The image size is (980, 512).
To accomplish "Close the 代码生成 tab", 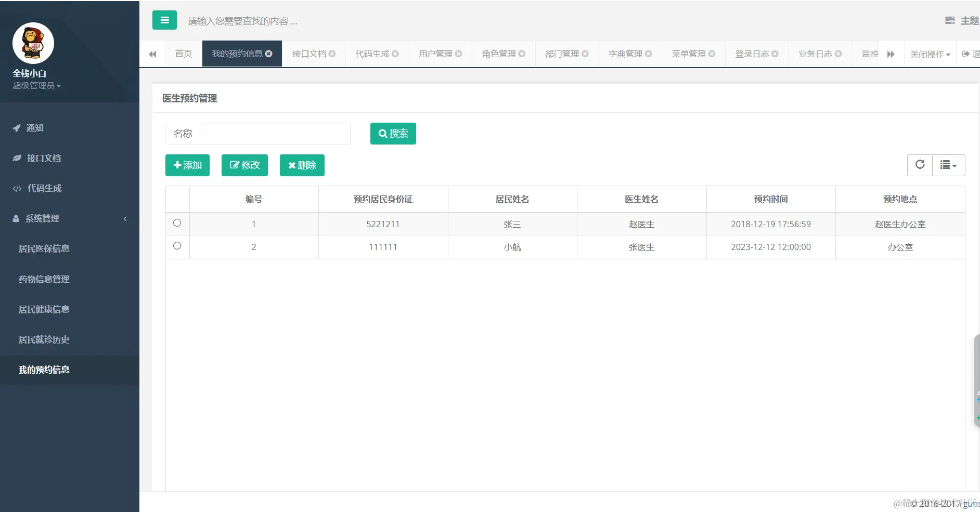I will 395,54.
